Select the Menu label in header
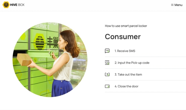 click(x=178, y=5)
